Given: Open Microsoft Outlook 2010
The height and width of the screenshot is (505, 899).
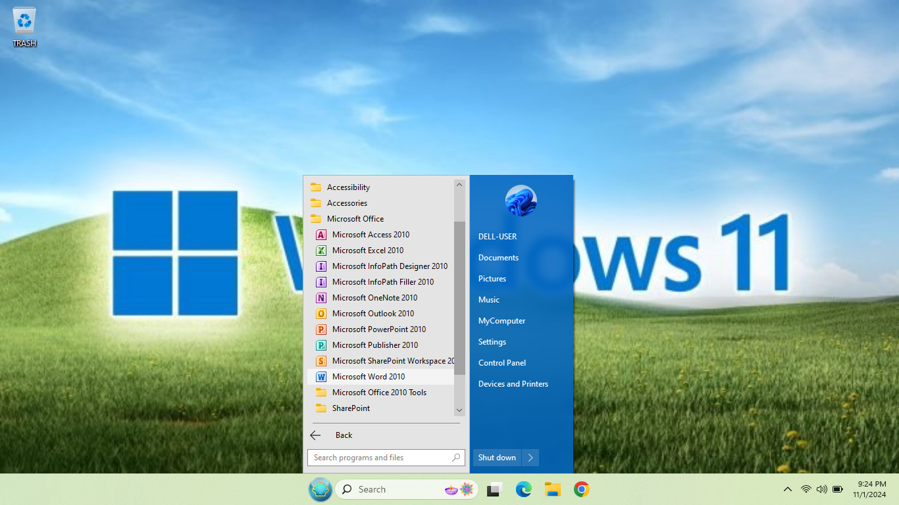Looking at the screenshot, I should tap(372, 314).
